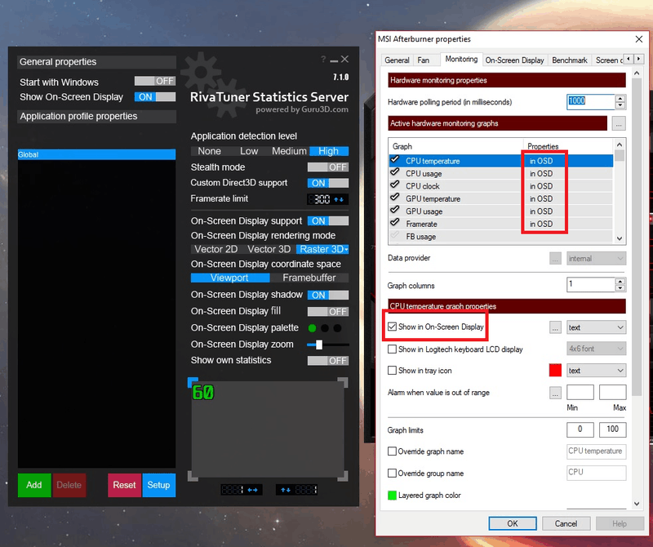The width and height of the screenshot is (653, 547).
Task: Click the checkmark icon for CPU usage graph
Action: tap(394, 172)
